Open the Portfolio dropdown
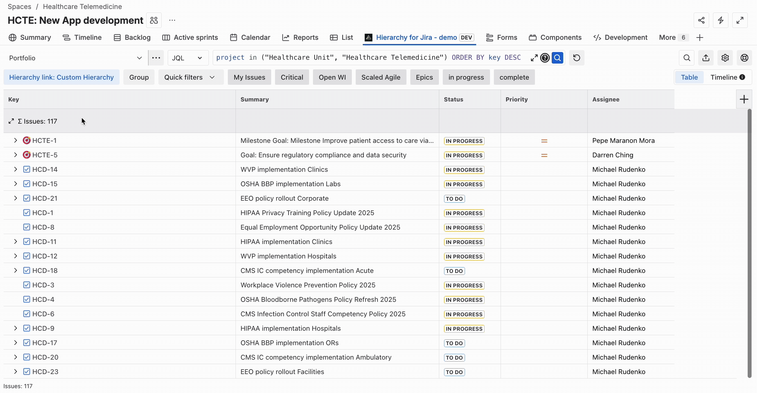Screen dimensions: 757x393 76,58
